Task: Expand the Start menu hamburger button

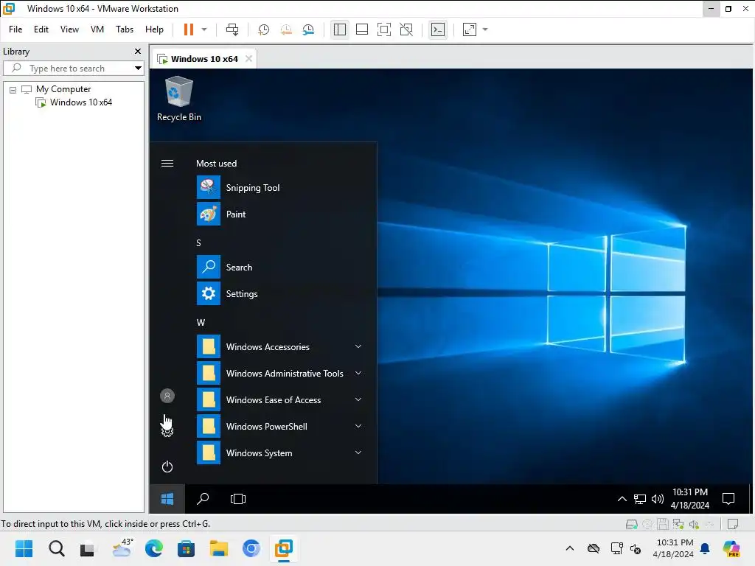Action: 167,163
